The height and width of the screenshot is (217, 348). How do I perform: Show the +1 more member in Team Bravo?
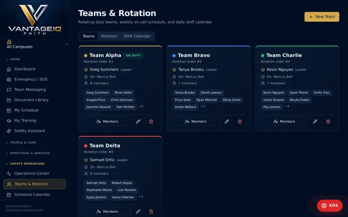pyautogui.click(x=203, y=106)
